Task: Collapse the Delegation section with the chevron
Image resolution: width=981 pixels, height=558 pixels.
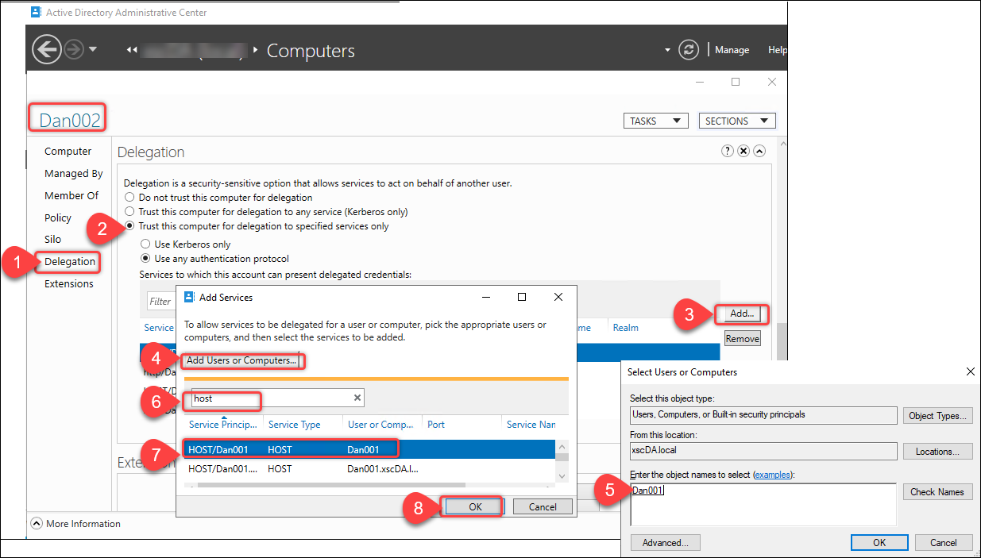Action: [x=759, y=150]
